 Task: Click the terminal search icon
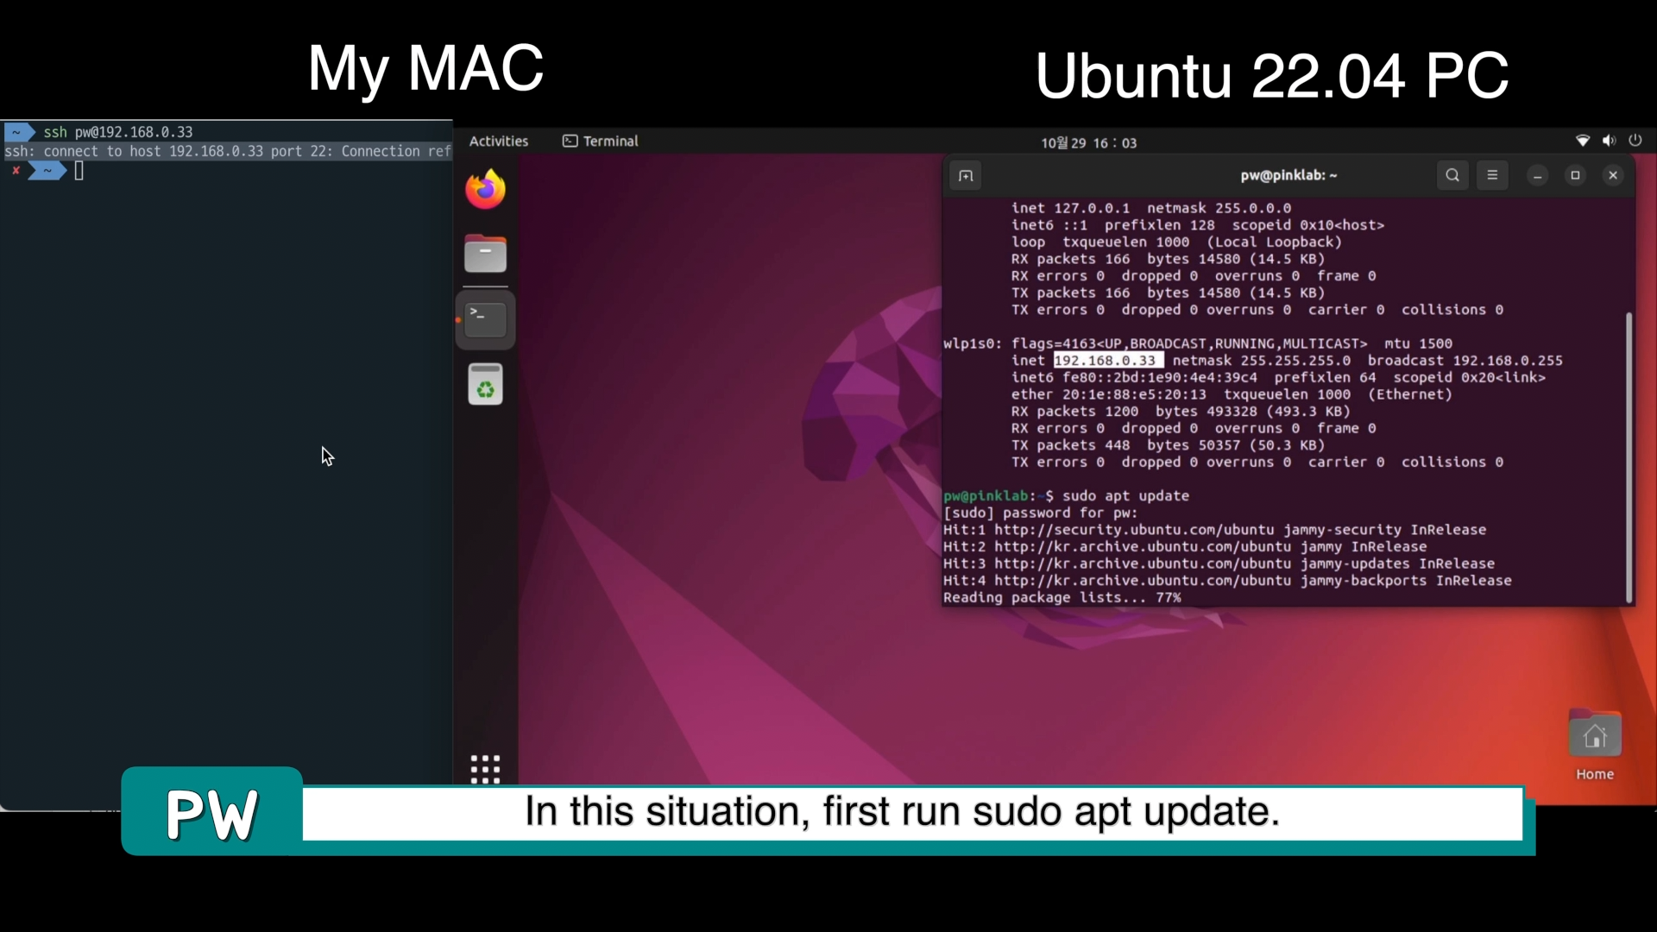click(1452, 175)
